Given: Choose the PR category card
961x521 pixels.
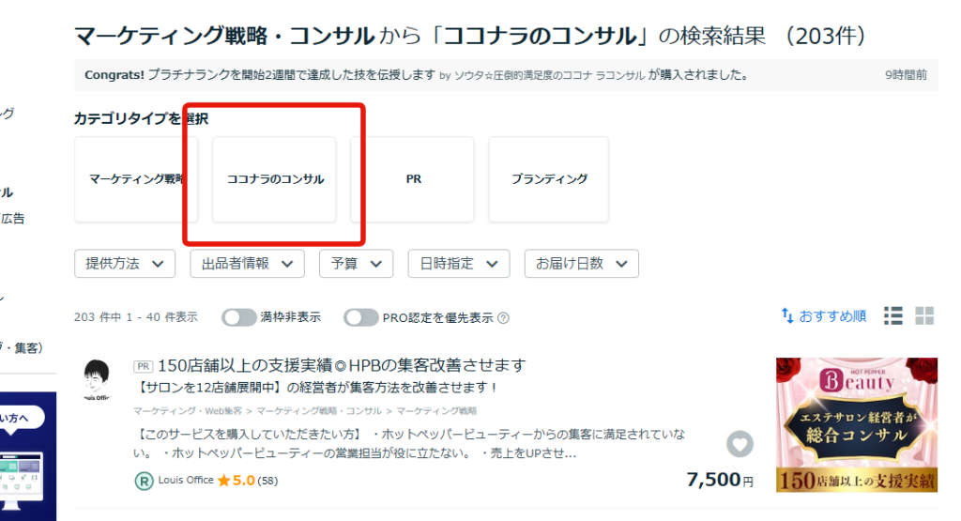Looking at the screenshot, I should point(413,179).
